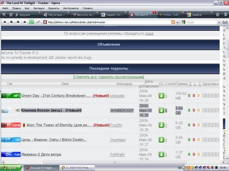The width and height of the screenshot is (229, 171).
Task: Click the new tab plus icon beside Загрузки
Action: [11, 15]
